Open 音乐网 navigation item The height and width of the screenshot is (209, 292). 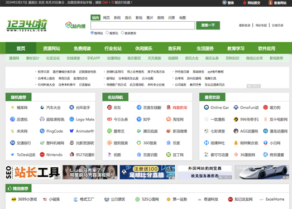tap(175, 48)
